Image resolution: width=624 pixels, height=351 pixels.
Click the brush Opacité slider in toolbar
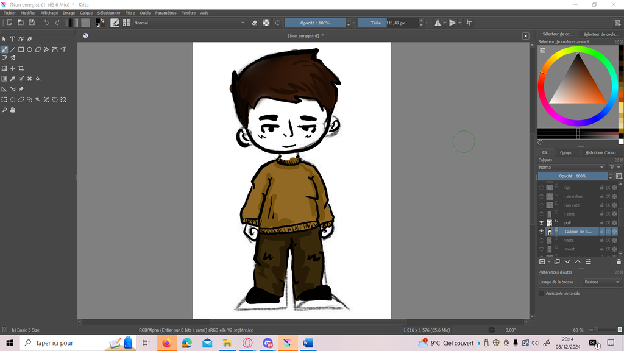point(315,23)
